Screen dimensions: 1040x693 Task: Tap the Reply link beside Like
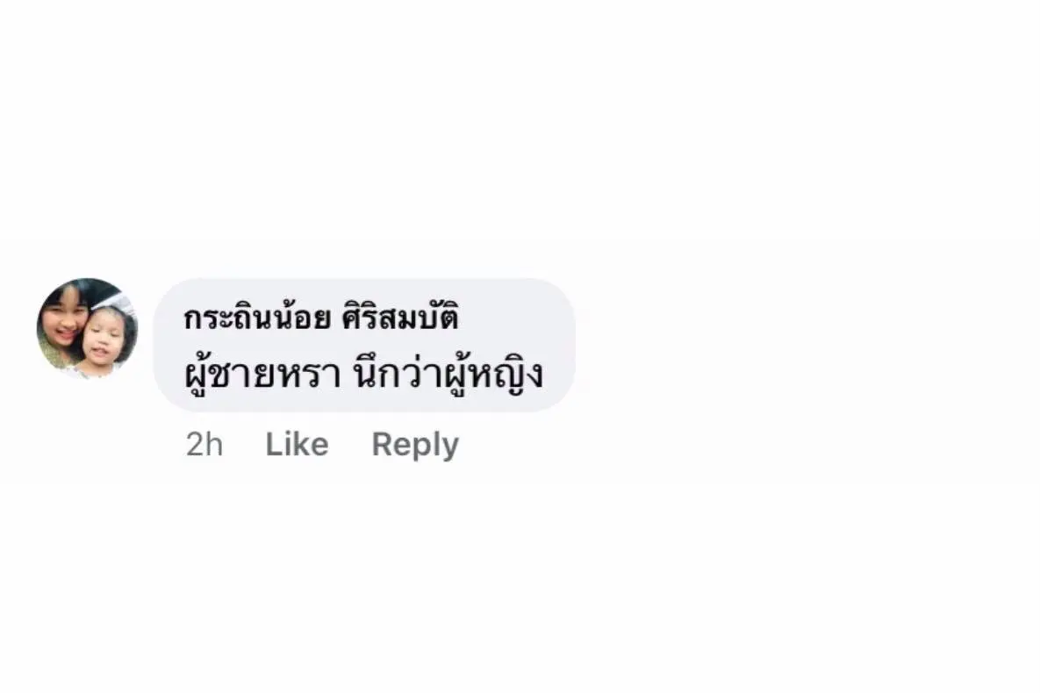tap(415, 445)
